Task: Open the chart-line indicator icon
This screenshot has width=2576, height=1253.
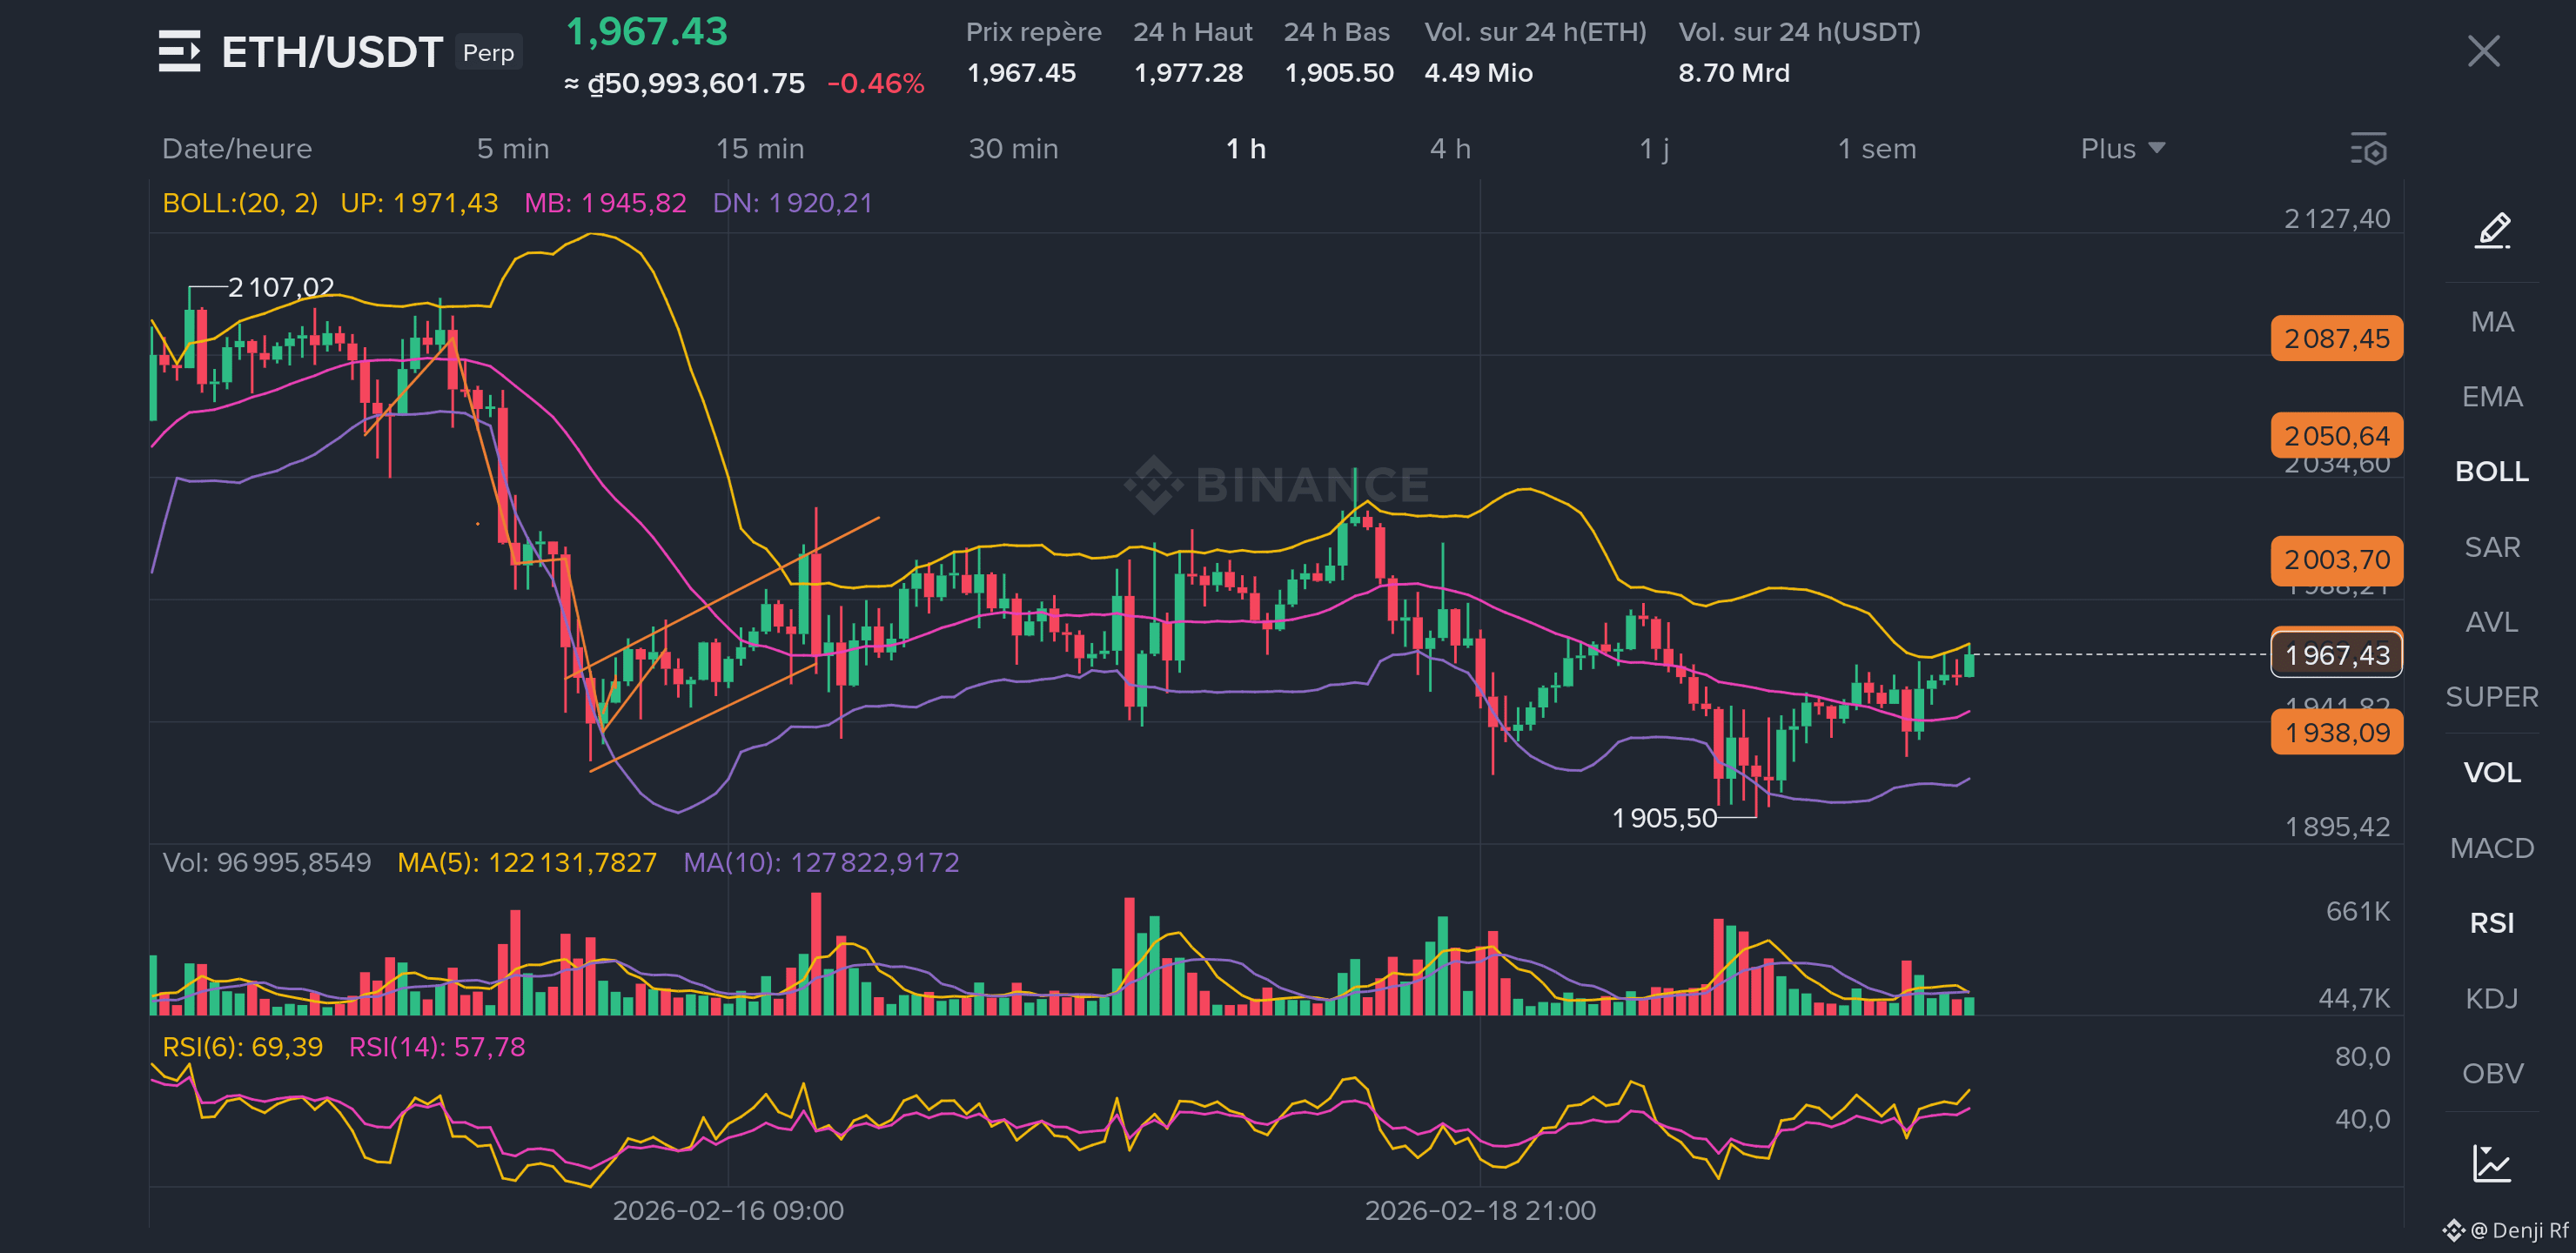Action: coord(2492,1163)
